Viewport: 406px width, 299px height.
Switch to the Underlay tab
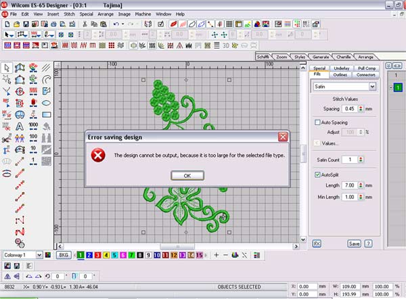click(342, 69)
